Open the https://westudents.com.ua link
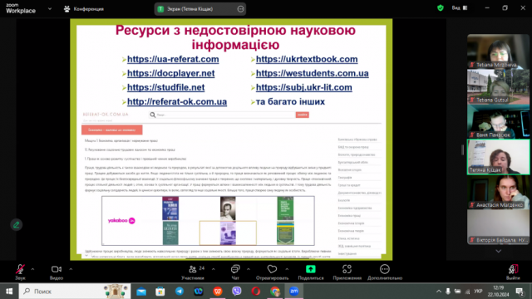Image resolution: width=532 pixels, height=299 pixels. click(x=313, y=74)
